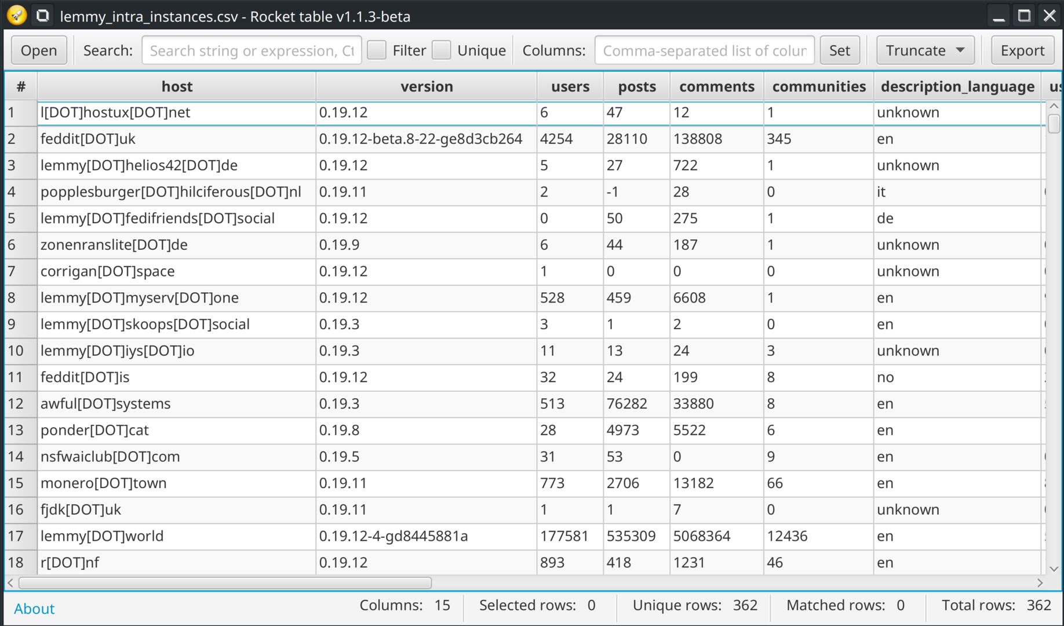Viewport: 1064px width, 626px height.
Task: Click comments value 5068364
Action: (717, 536)
